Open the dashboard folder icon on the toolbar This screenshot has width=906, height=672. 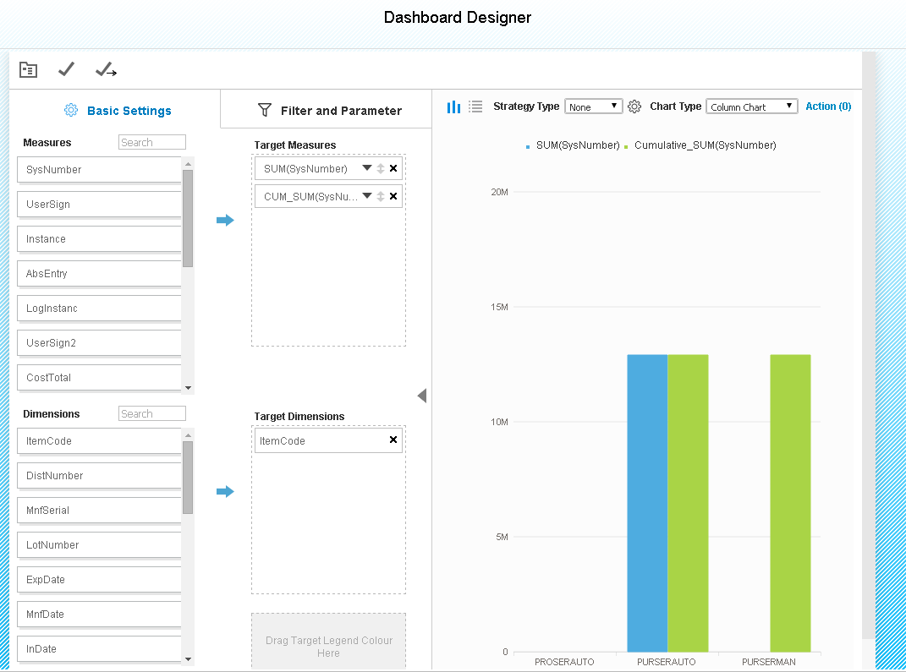tap(28, 69)
